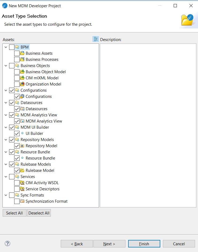Viewport: 198px width, 252px height.
Task: Click the Resource Bundle child circle icon
Action: pos(22,158)
